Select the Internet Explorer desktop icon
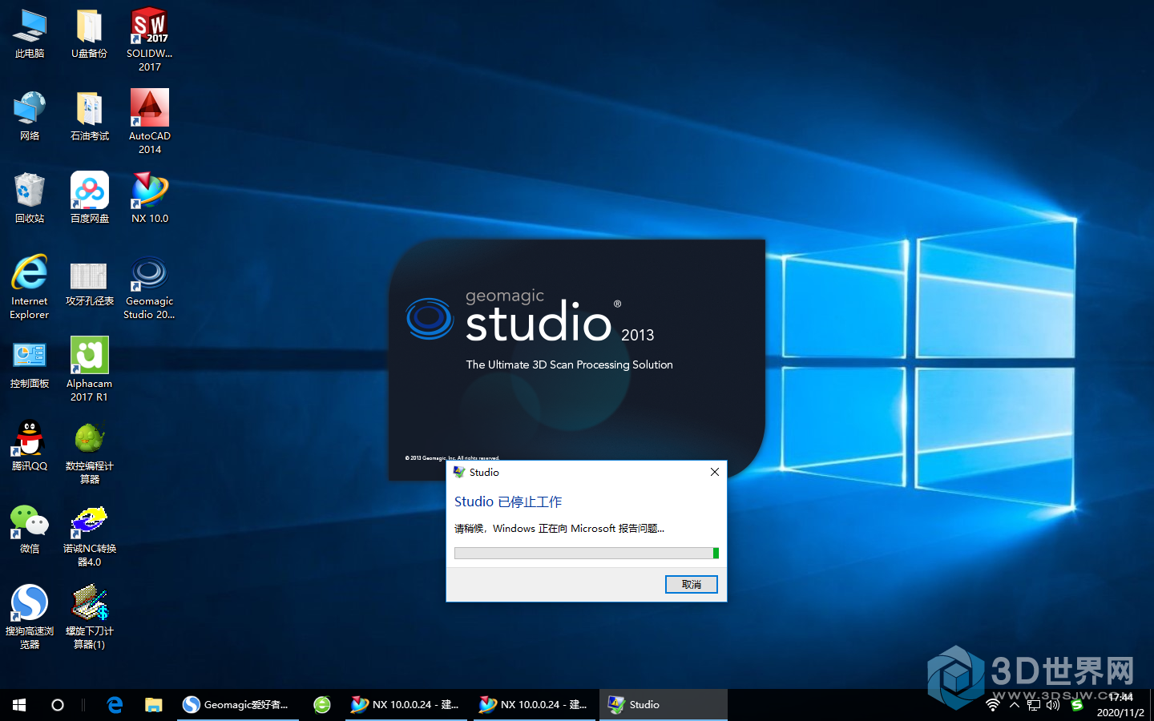This screenshot has width=1154, height=721. 30,288
